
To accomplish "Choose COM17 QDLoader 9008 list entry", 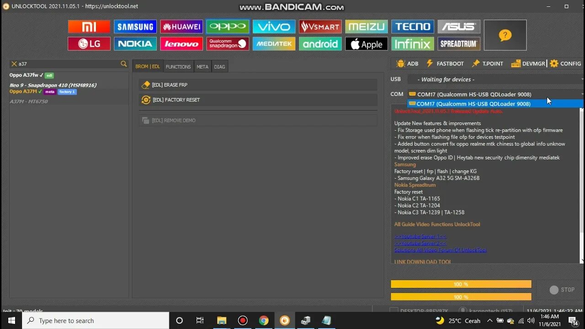I will [x=495, y=104].
